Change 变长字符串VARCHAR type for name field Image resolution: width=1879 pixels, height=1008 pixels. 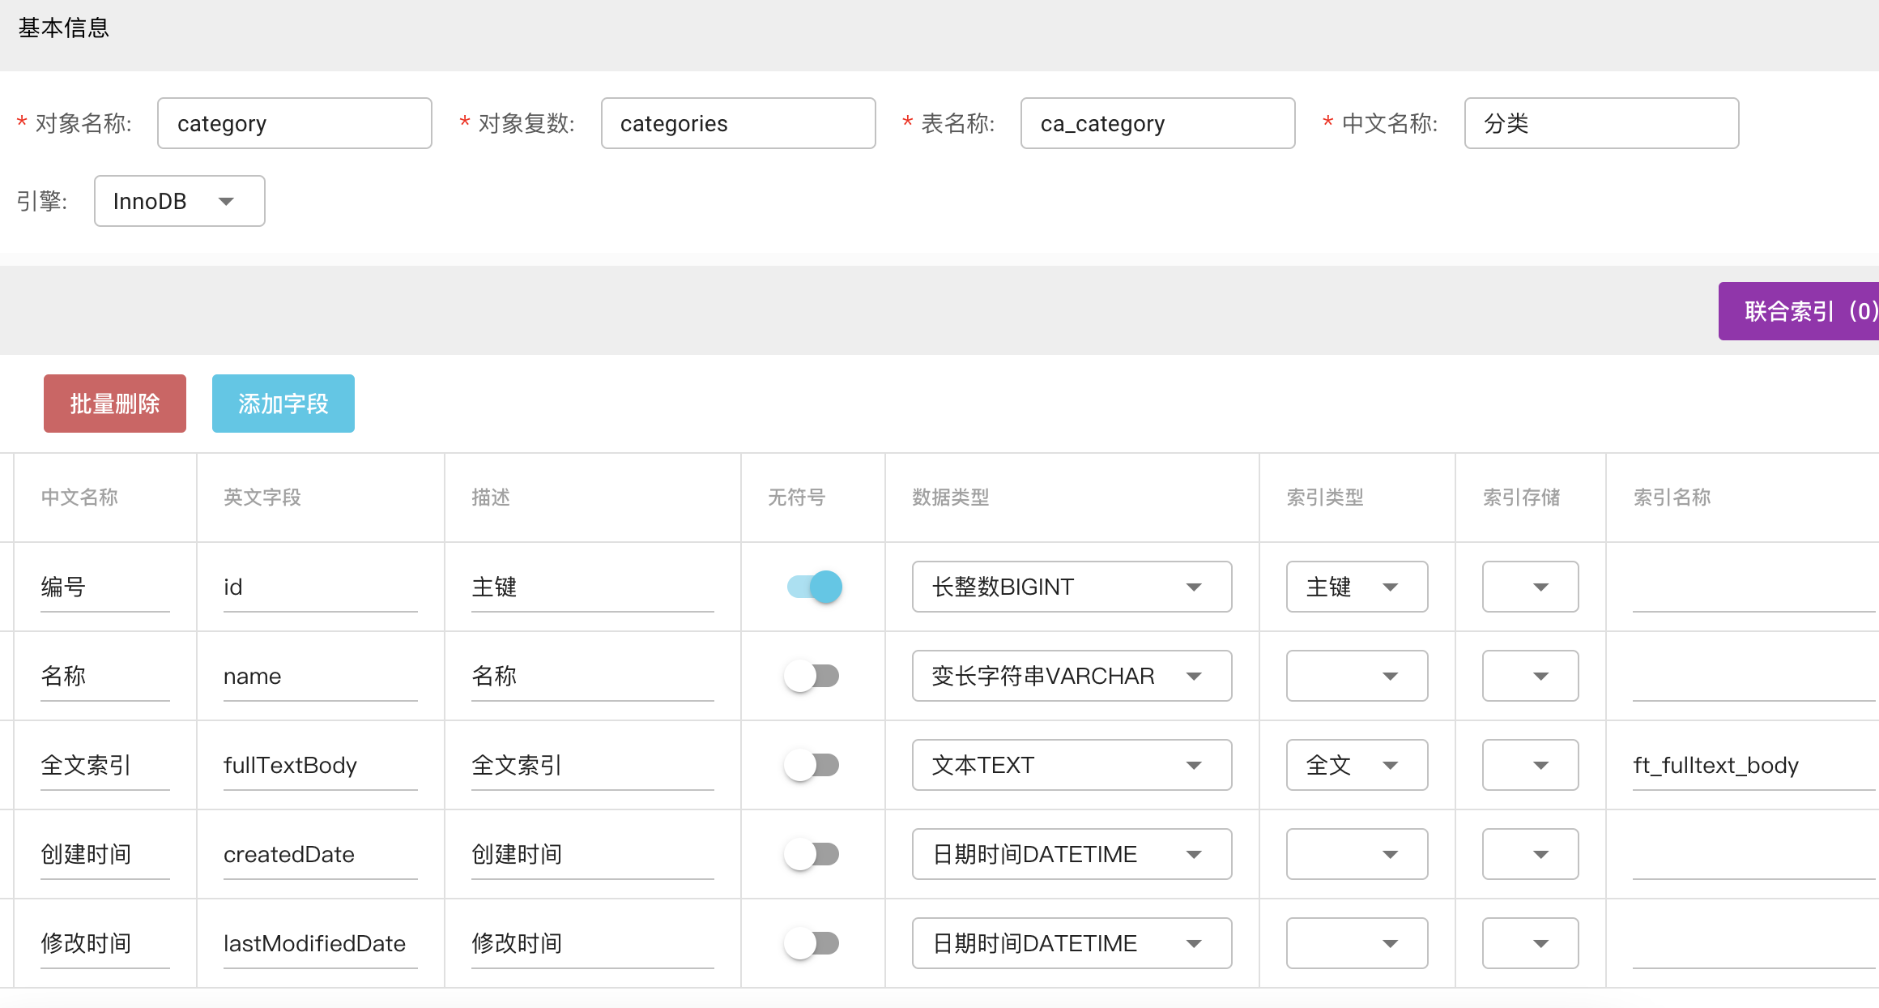pyautogui.click(x=1071, y=676)
